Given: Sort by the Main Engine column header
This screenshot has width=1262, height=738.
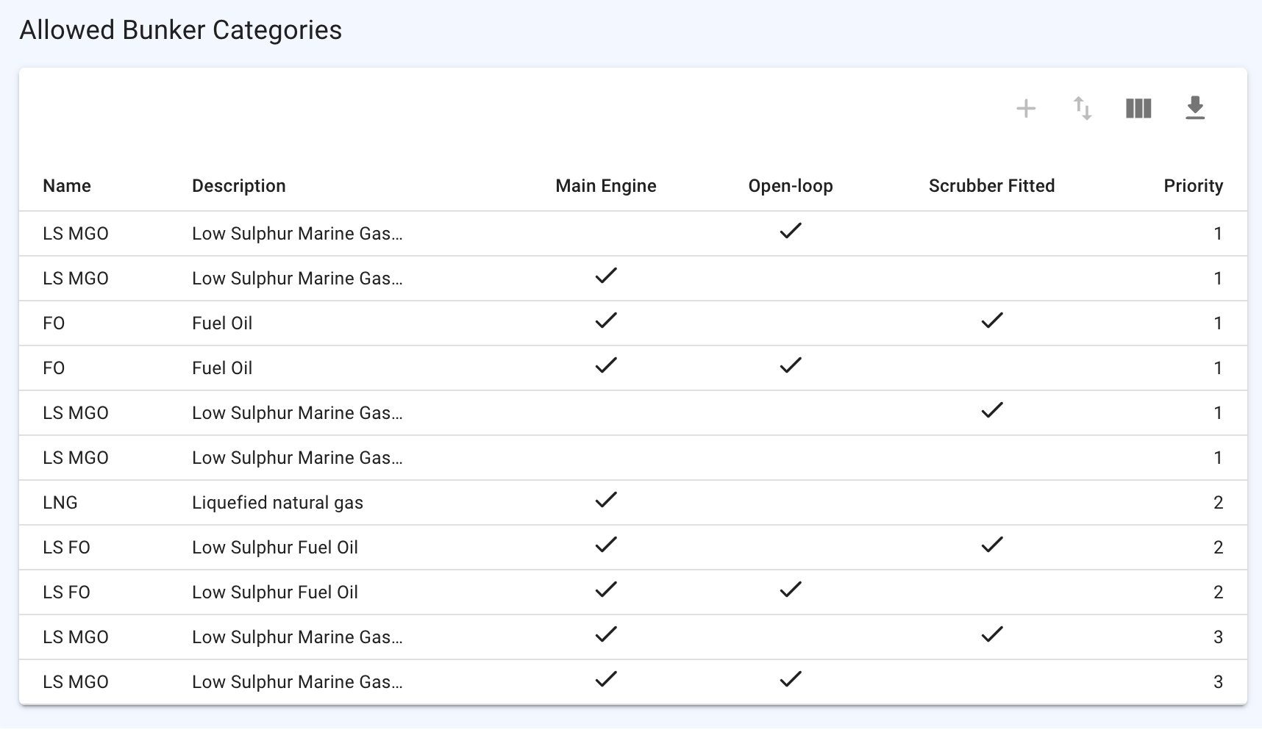Looking at the screenshot, I should pyautogui.click(x=606, y=186).
